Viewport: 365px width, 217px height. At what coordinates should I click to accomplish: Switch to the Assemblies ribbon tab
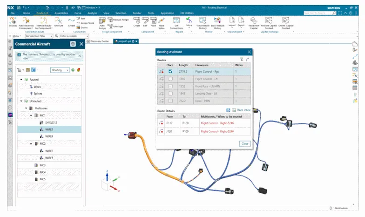coord(61,13)
